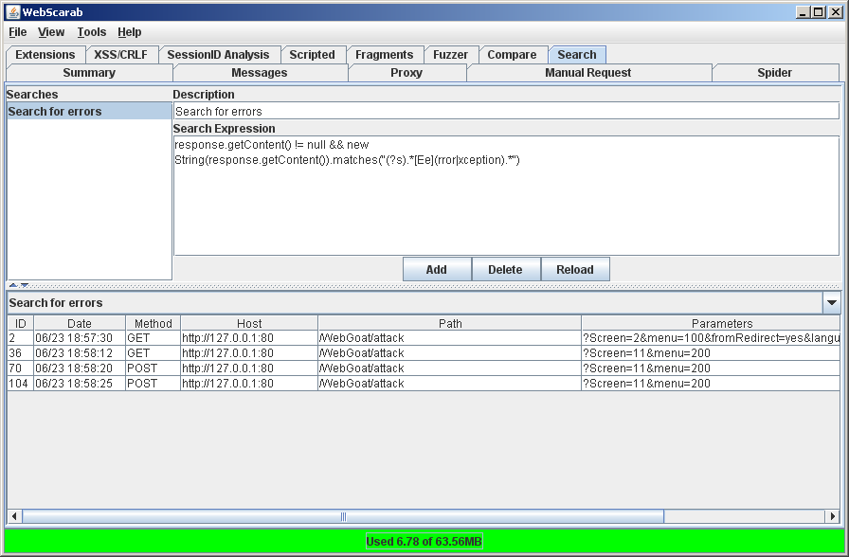The height and width of the screenshot is (557, 849).
Task: Click the Reload button
Action: click(574, 270)
